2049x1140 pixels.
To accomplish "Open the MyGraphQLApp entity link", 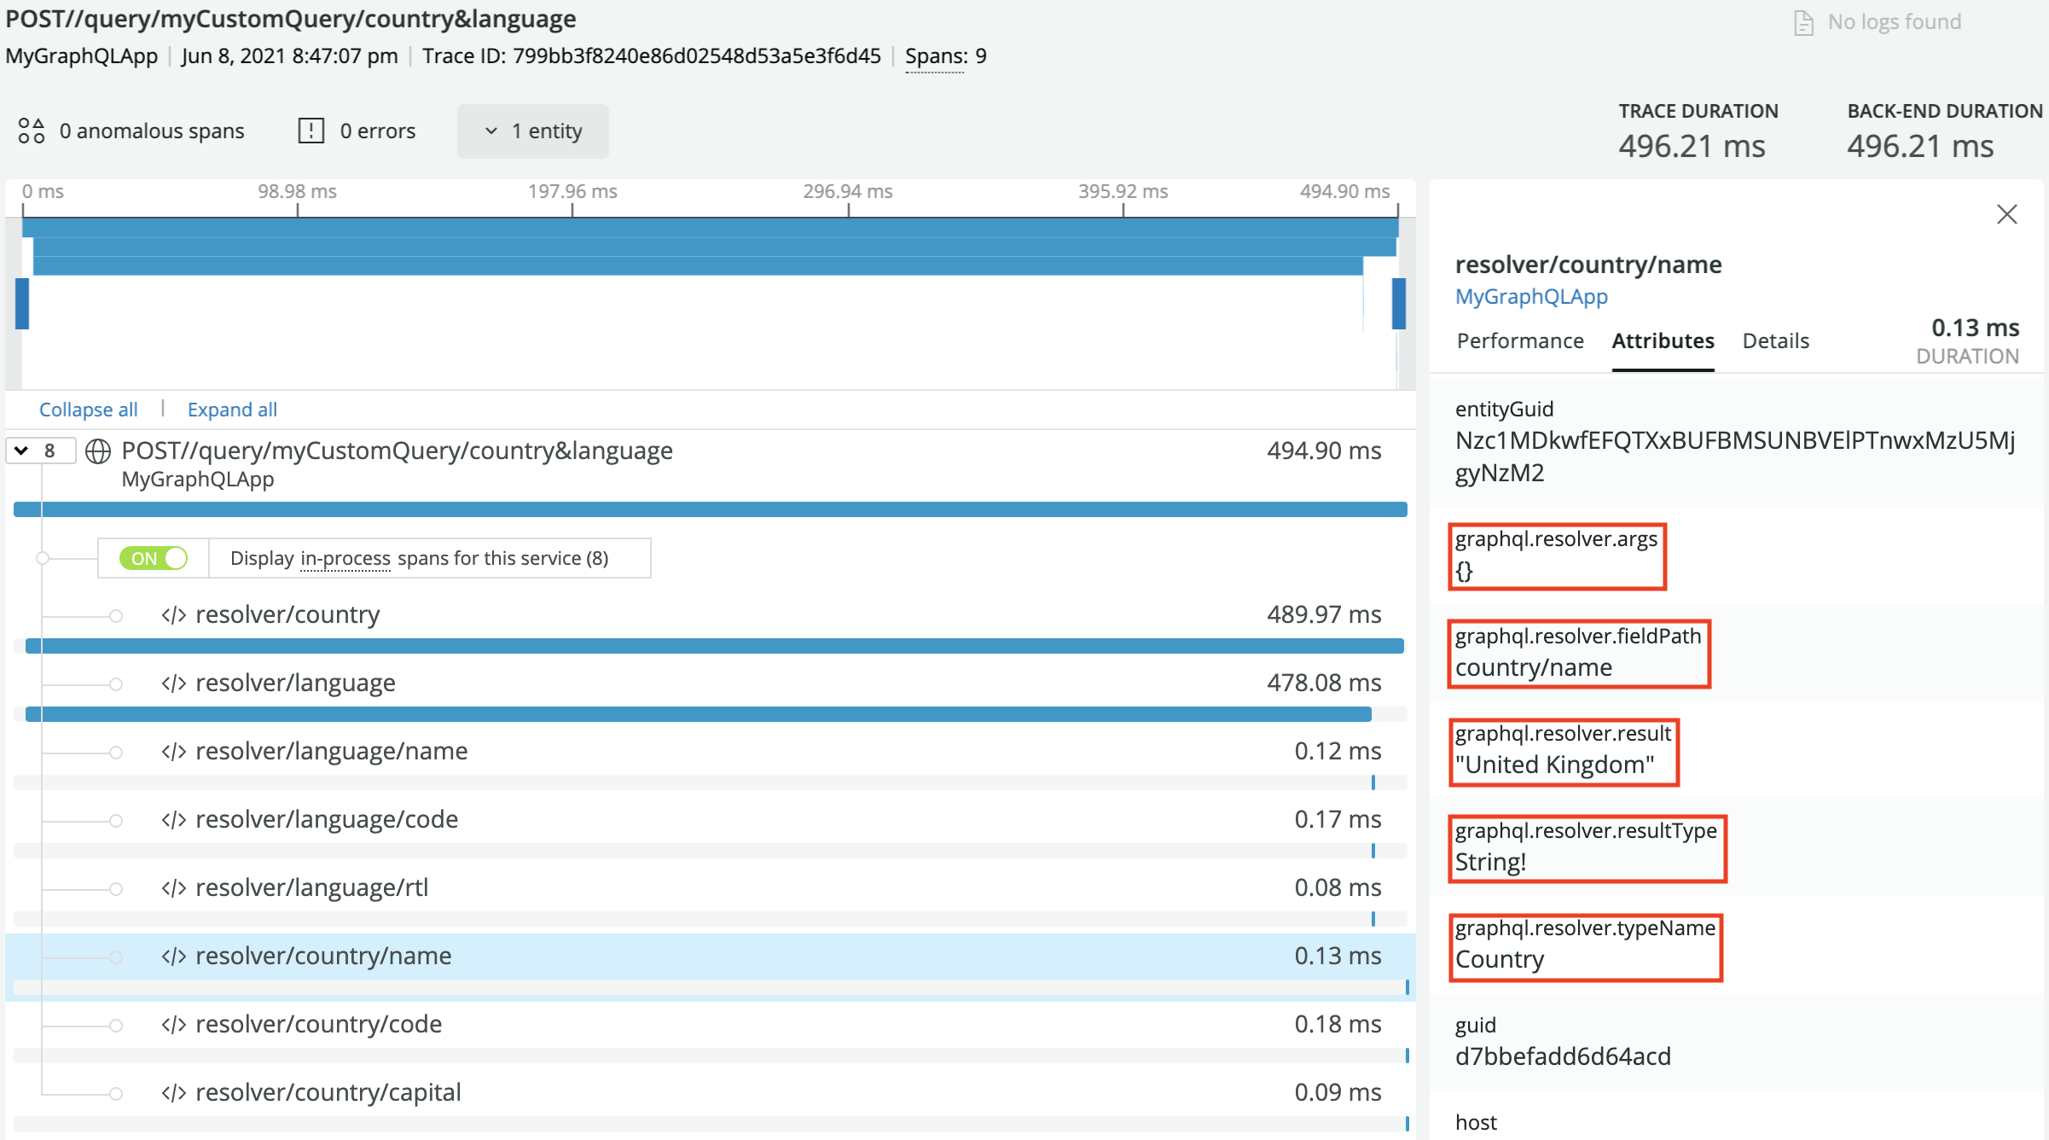I will click(x=1530, y=296).
